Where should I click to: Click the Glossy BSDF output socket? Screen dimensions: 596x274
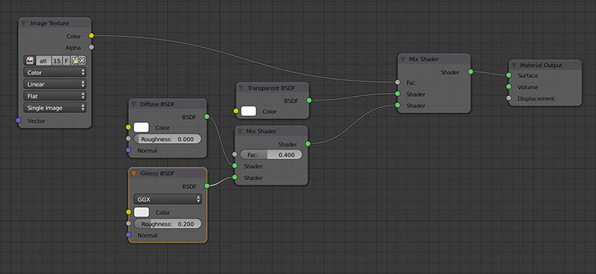point(207,186)
